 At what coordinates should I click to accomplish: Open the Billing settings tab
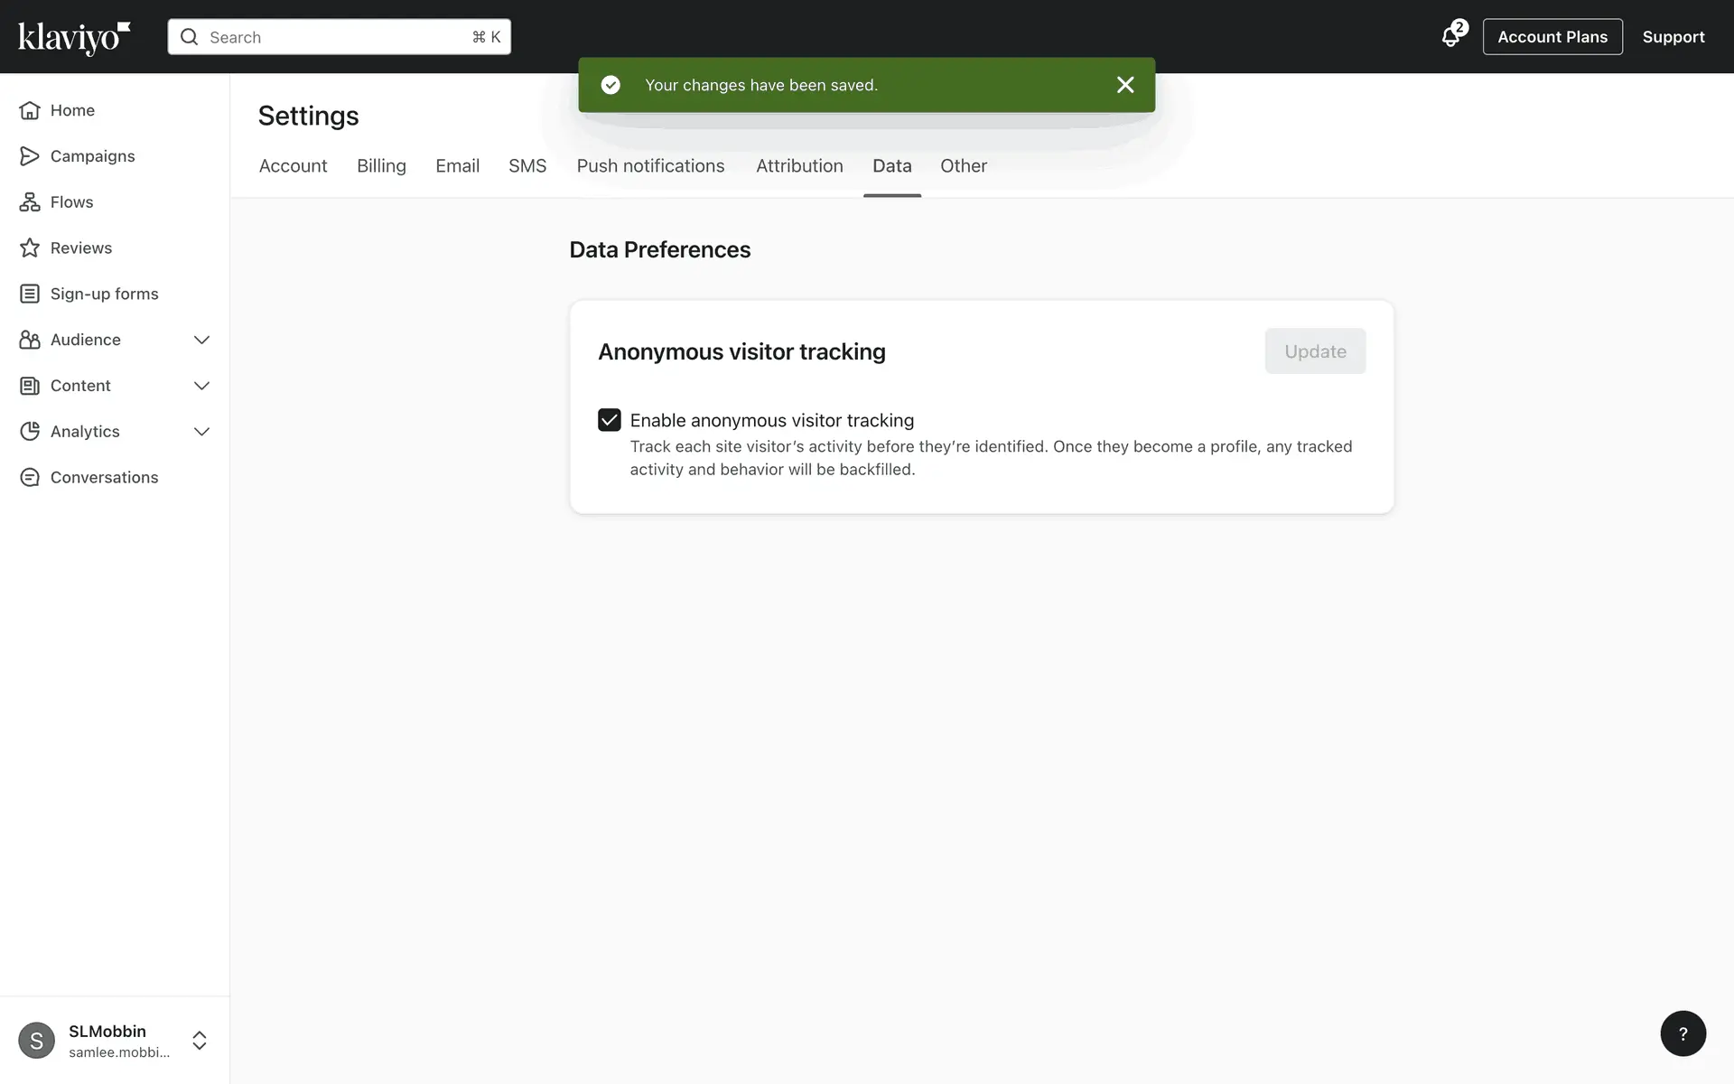coord(381,166)
